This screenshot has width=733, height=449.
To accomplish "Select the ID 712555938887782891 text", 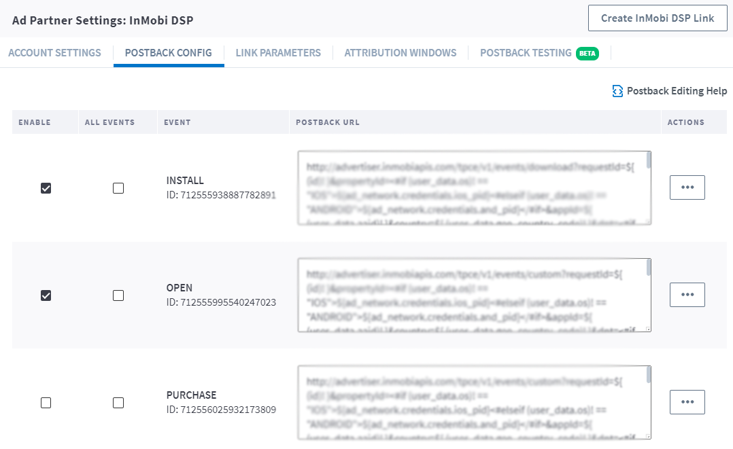I will click(x=221, y=195).
